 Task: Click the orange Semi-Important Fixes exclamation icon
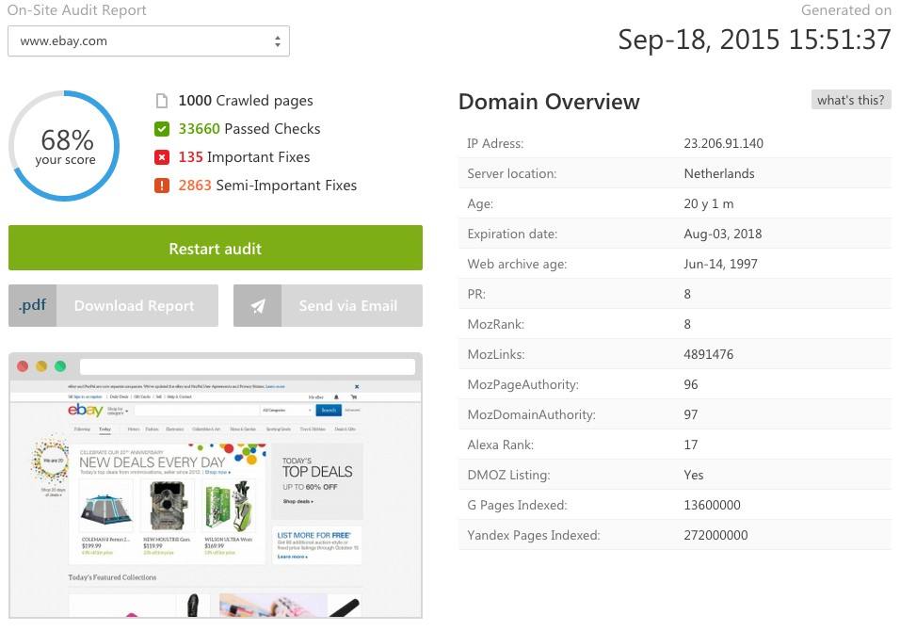(x=161, y=186)
